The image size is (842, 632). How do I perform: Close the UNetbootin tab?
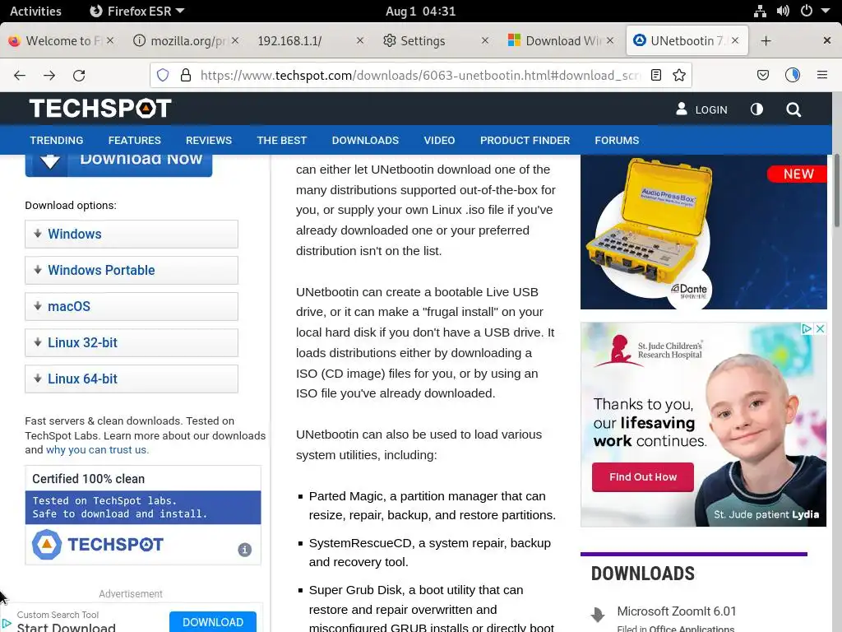pyautogui.click(x=735, y=40)
